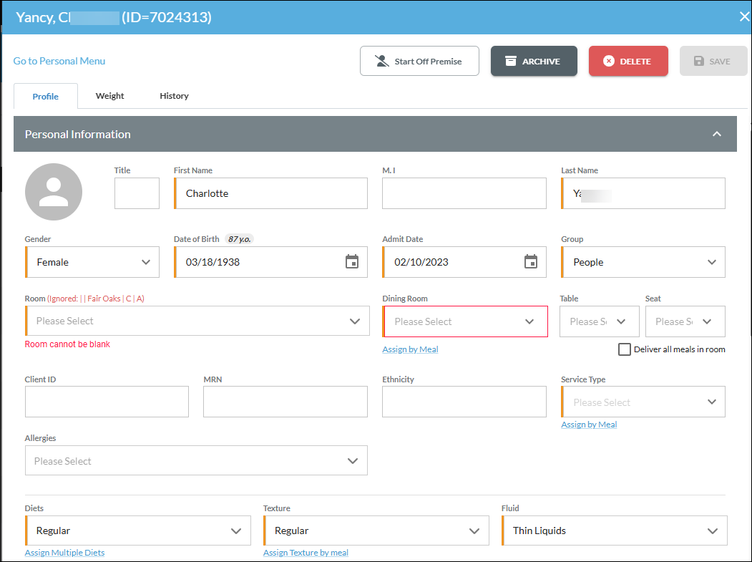The height and width of the screenshot is (562, 752).
Task: Open the Fluid dropdown showing Thin Liquids
Action: click(x=615, y=530)
